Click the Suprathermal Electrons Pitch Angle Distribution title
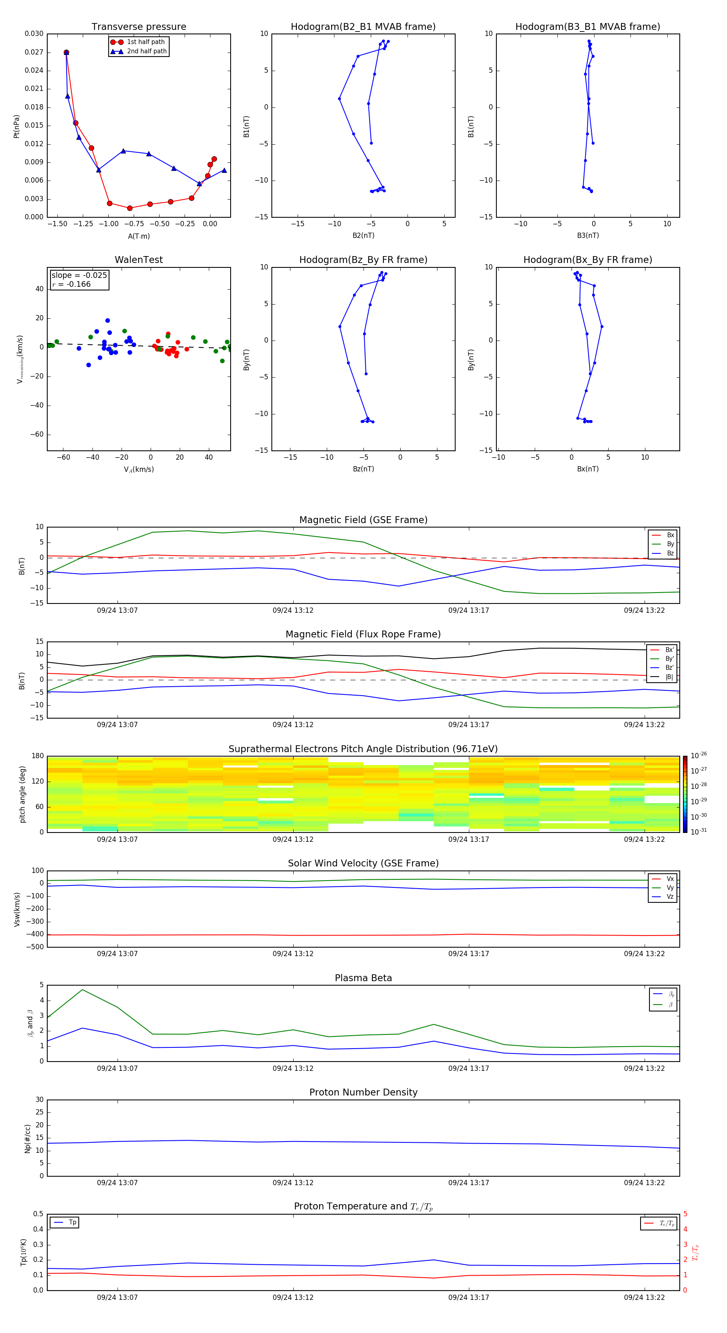This screenshot has height=1333, width=727. (x=363, y=749)
